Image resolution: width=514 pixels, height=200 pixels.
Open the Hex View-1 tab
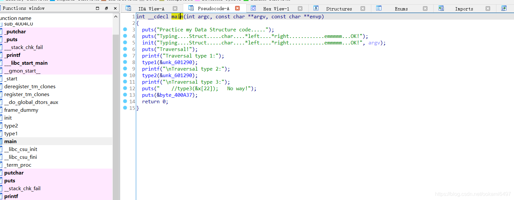[x=276, y=9]
